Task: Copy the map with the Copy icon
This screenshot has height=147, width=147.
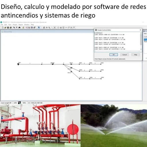Action: (x=14, y=28)
